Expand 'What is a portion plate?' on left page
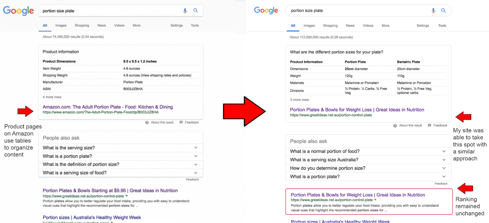The width and height of the screenshot is (489, 223). pos(121,156)
